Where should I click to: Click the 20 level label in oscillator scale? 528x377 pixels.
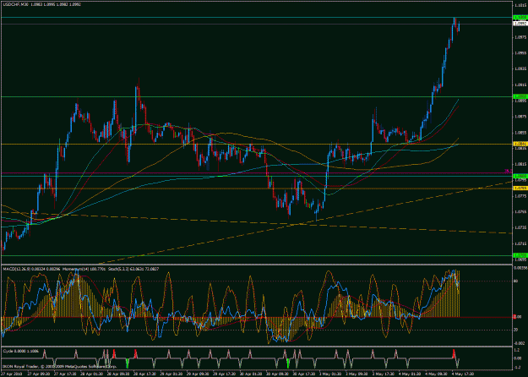[x=515, y=330]
